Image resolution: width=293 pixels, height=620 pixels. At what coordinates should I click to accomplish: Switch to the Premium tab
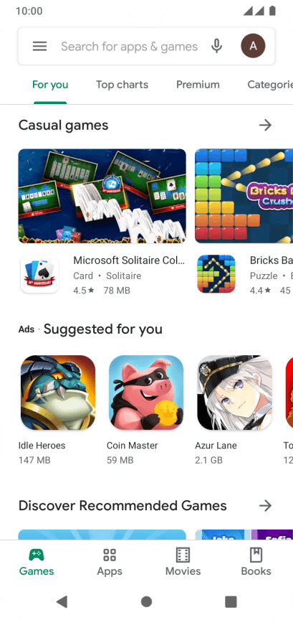[198, 85]
